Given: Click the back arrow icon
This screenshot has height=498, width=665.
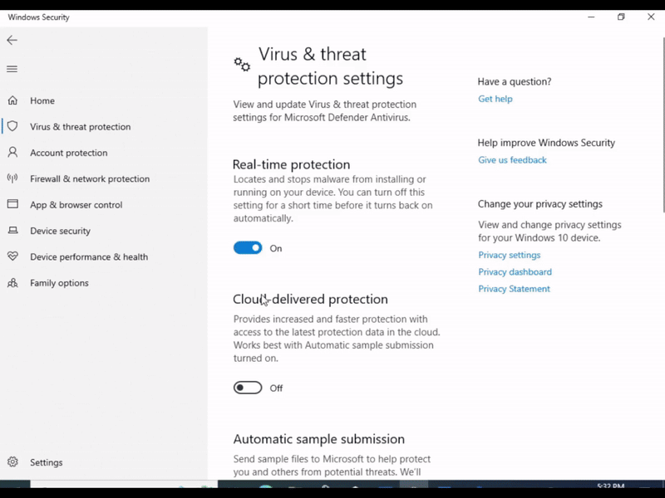Looking at the screenshot, I should (12, 40).
